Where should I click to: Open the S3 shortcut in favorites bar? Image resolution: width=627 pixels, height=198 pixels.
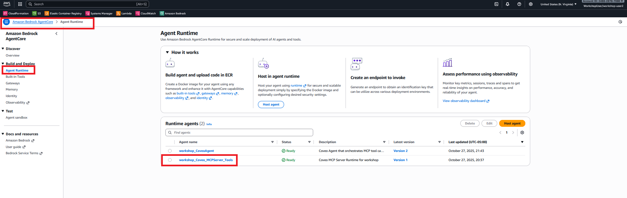click(x=37, y=13)
